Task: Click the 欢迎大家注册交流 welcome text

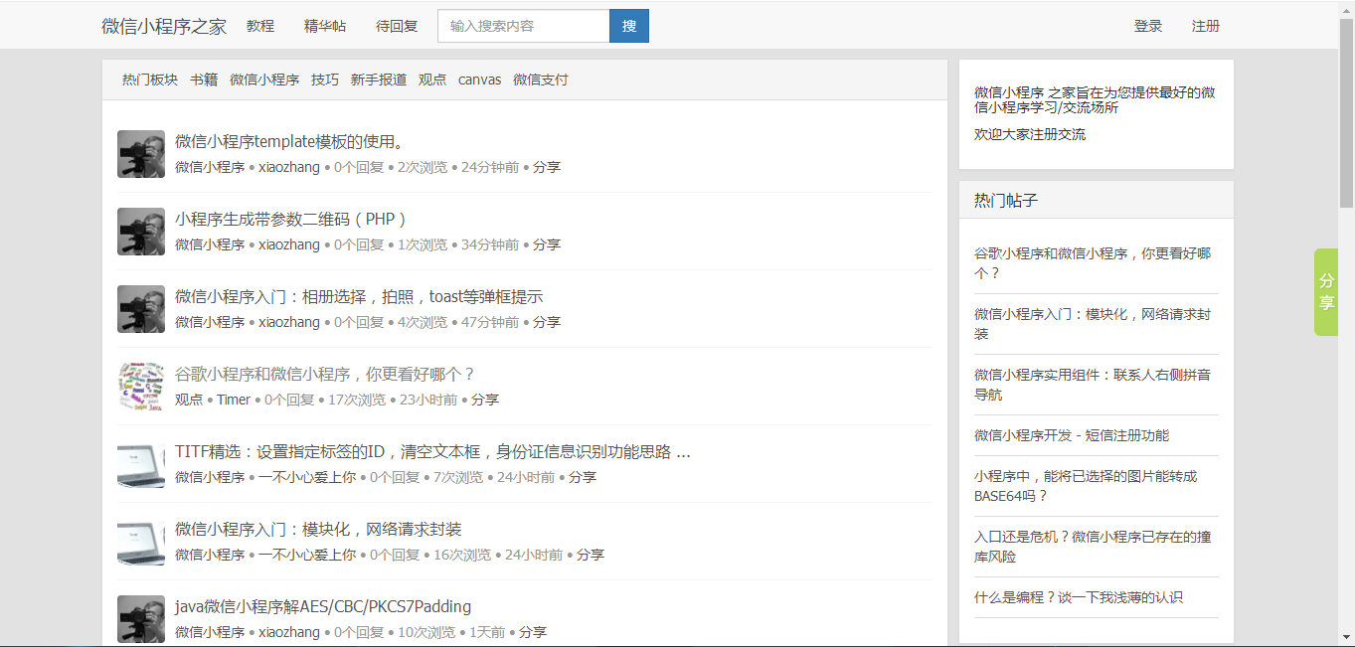Action: 1030,134
